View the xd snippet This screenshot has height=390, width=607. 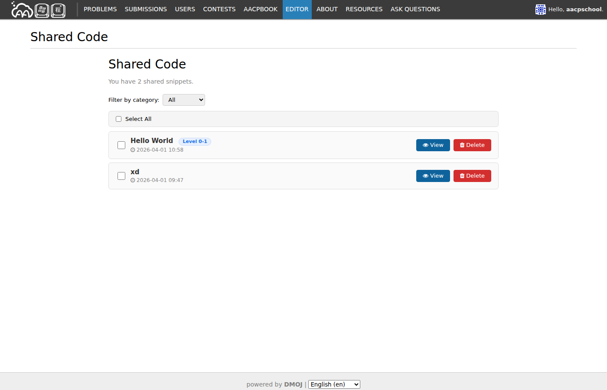click(x=433, y=176)
